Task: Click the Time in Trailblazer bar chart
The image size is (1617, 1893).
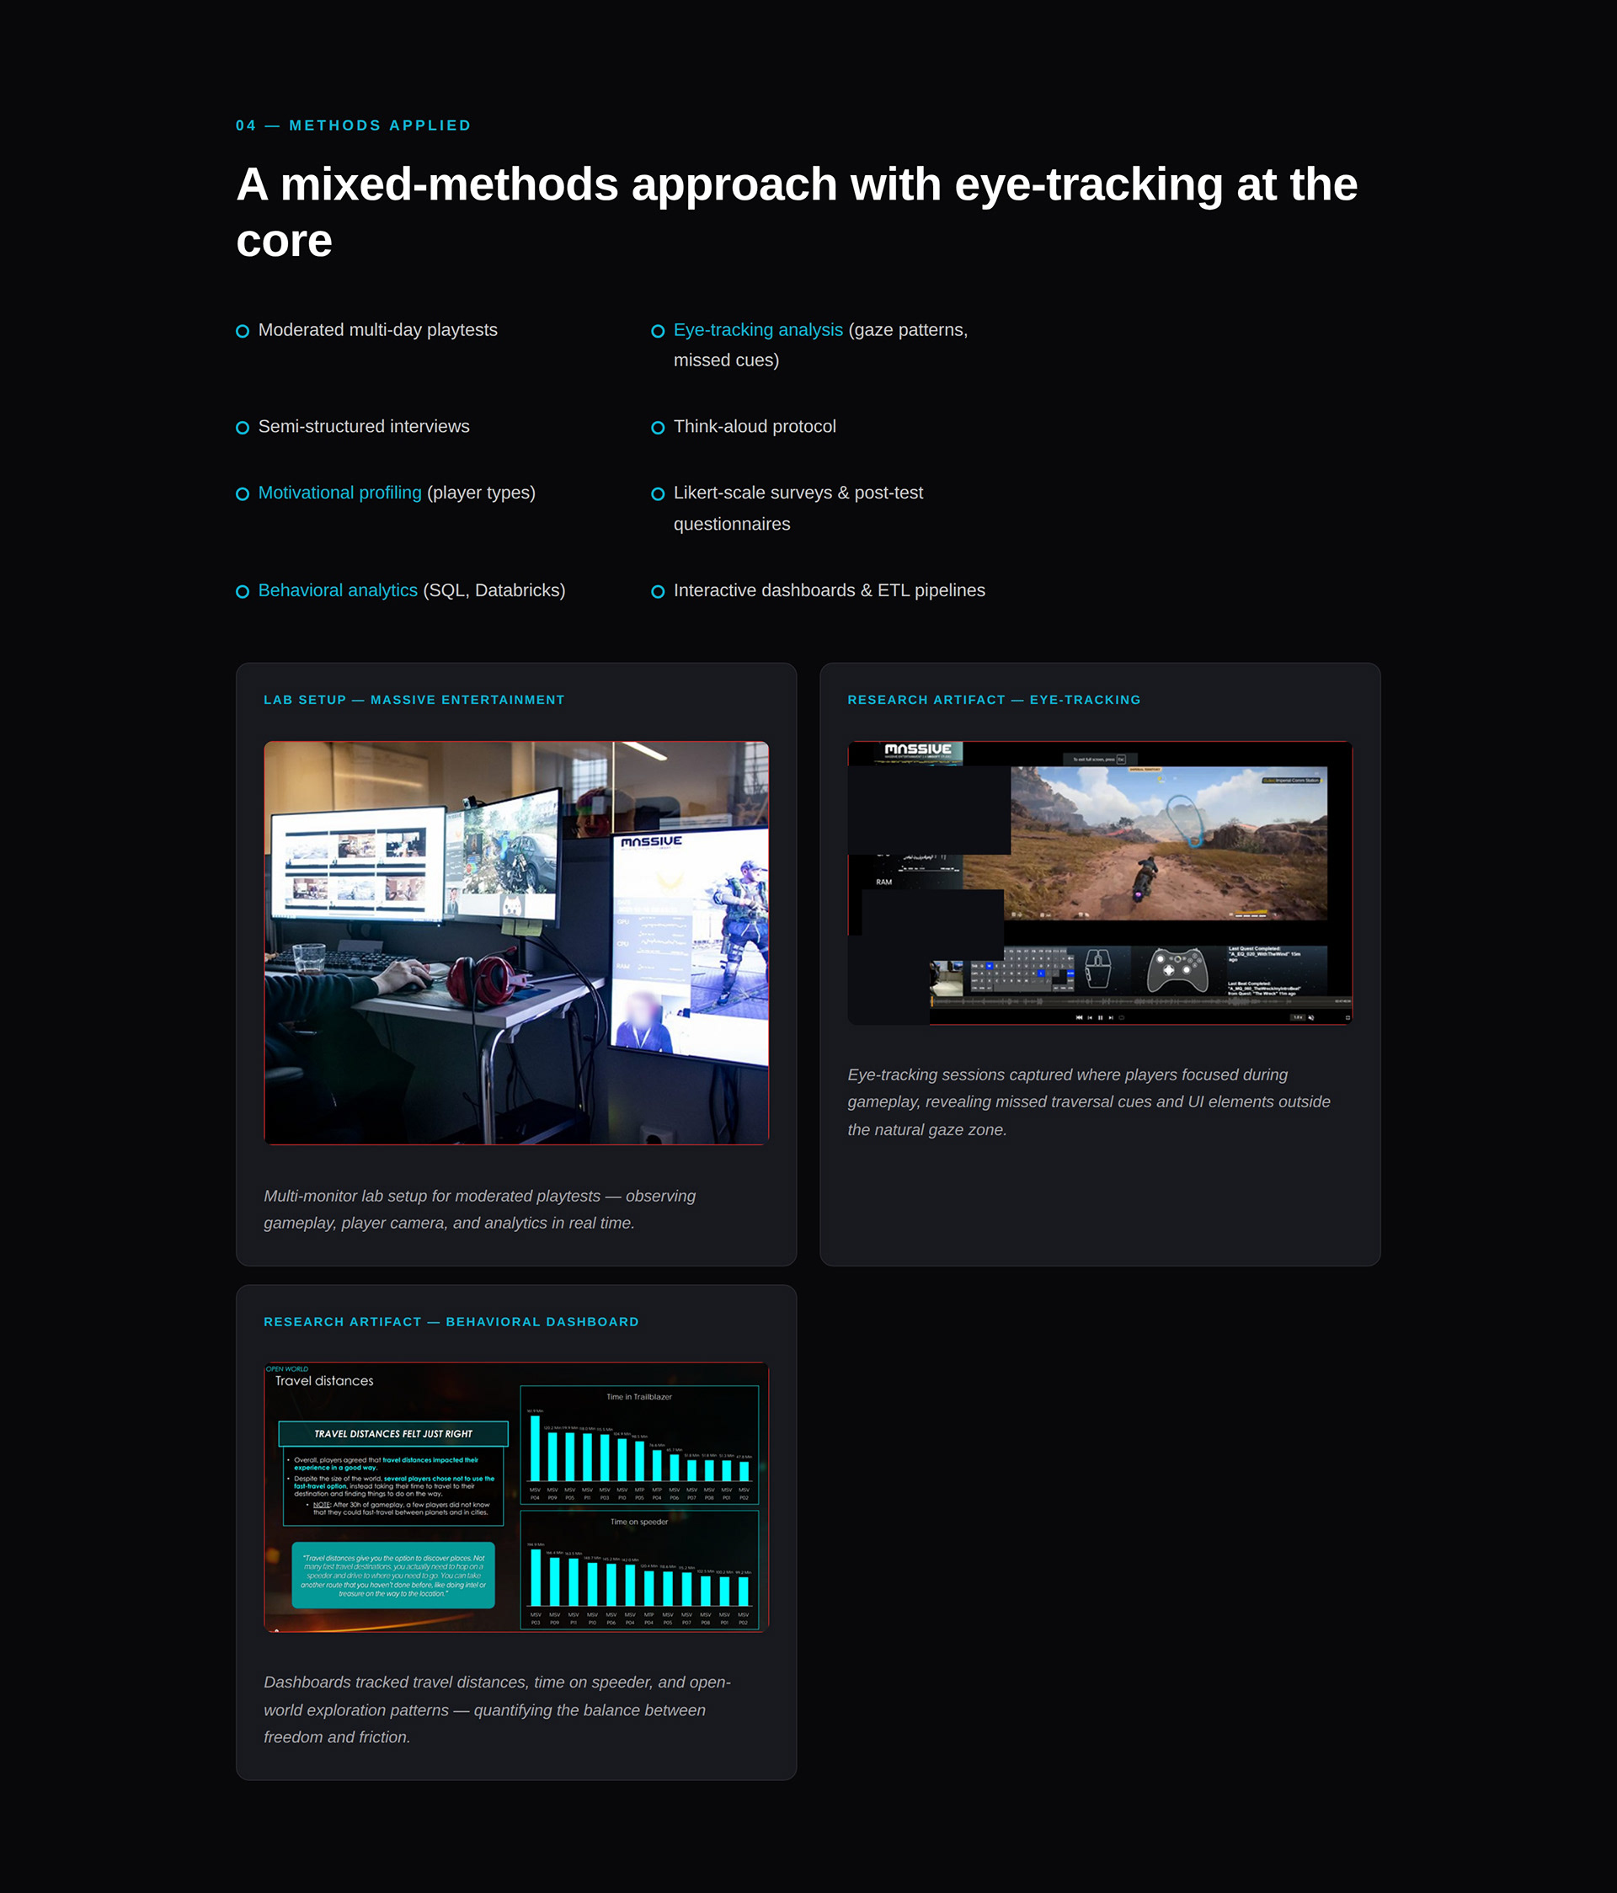Action: pyautogui.click(x=638, y=1444)
